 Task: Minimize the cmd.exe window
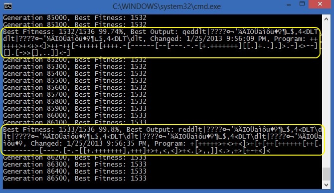point(289,4)
